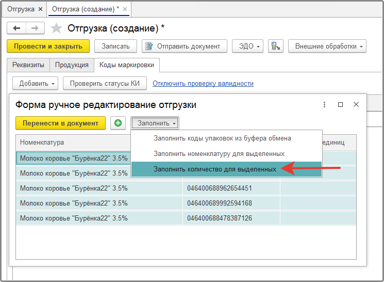
Task: Click Проверить статусы КИ button
Action: click(105, 84)
